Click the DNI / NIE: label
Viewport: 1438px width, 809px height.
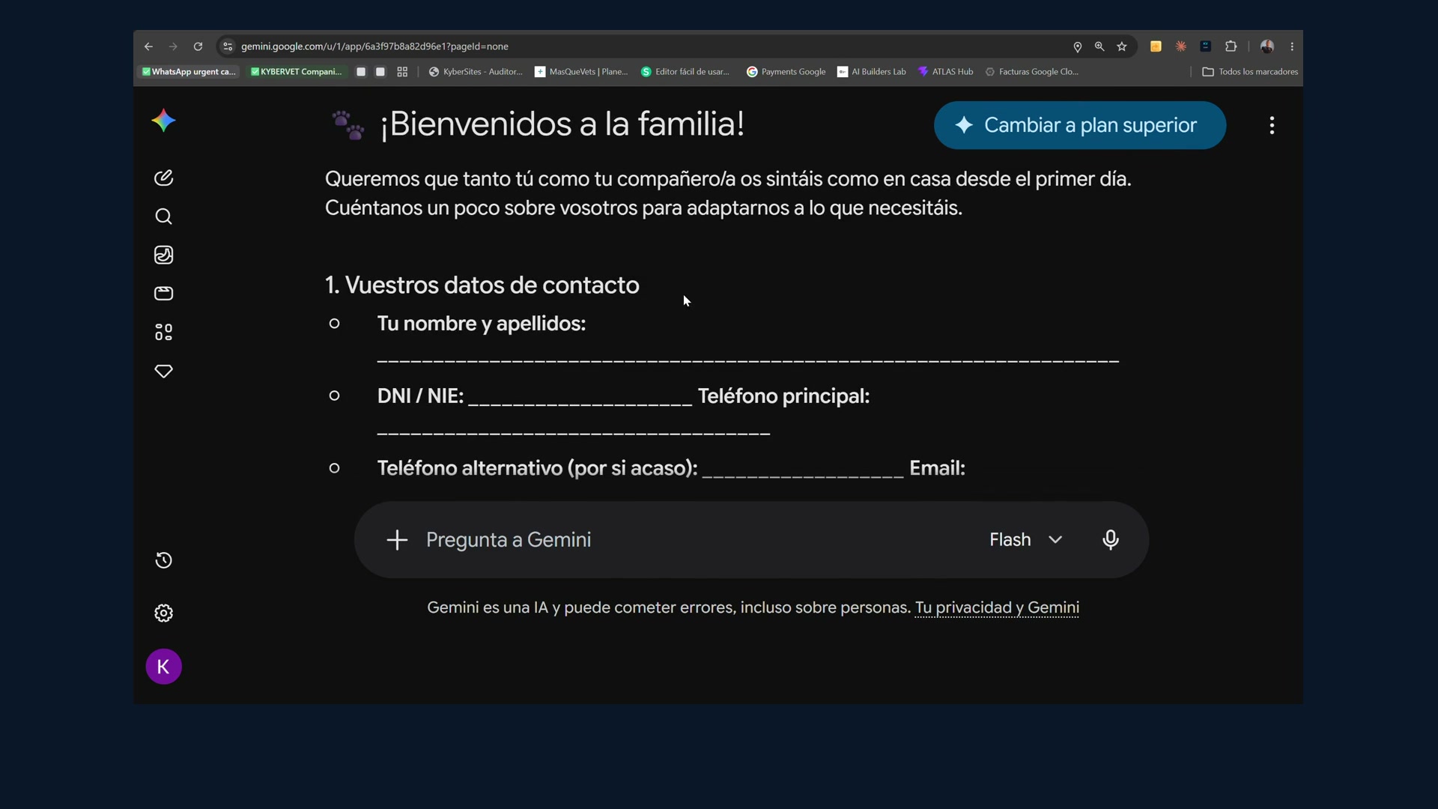(420, 396)
